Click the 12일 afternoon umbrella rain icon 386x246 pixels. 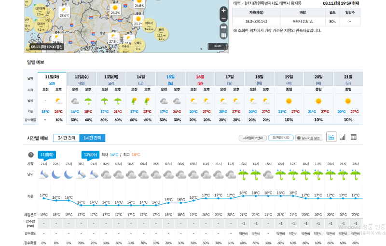tap(88, 101)
